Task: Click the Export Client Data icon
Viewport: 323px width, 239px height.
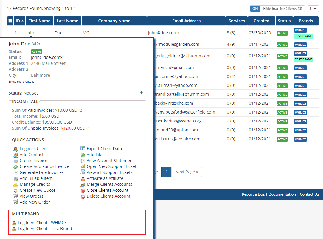Action: click(x=83, y=148)
